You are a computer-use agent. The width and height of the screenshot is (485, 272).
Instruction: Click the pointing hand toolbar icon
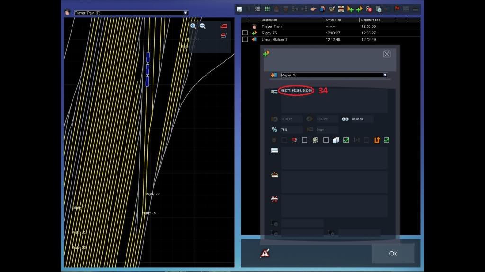click(314, 9)
